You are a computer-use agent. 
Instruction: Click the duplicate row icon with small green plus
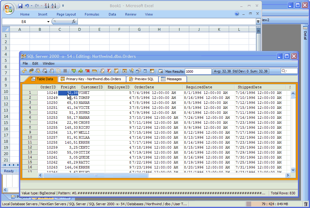(81, 71)
